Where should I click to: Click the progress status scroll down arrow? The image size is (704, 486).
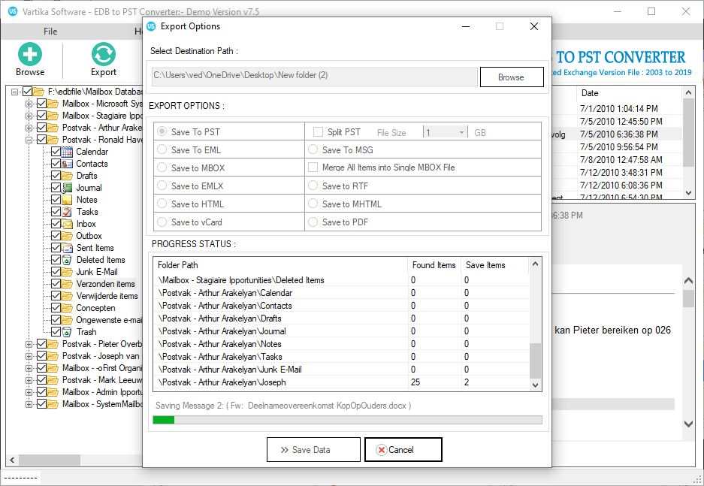pos(535,385)
